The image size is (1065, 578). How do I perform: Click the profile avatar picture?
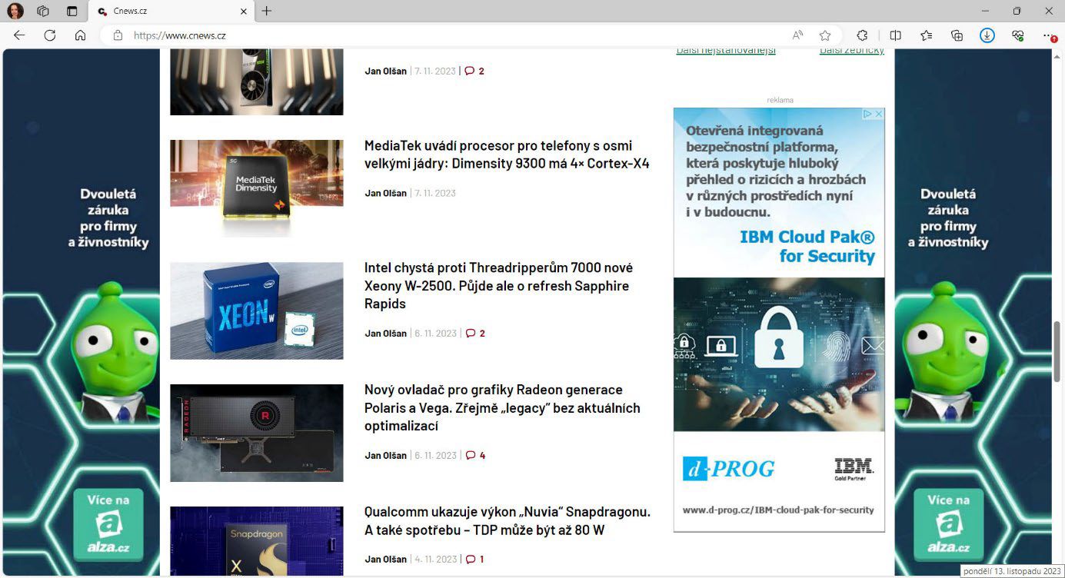click(15, 11)
